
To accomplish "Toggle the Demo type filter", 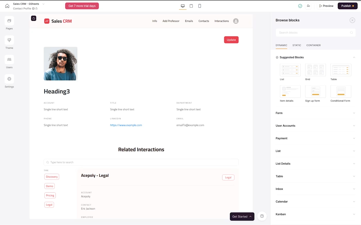I will tap(50, 186).
